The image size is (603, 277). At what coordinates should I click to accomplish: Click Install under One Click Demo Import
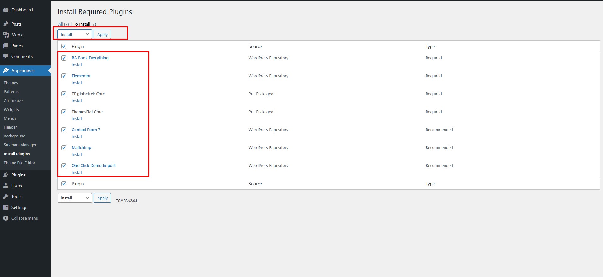pos(77,173)
